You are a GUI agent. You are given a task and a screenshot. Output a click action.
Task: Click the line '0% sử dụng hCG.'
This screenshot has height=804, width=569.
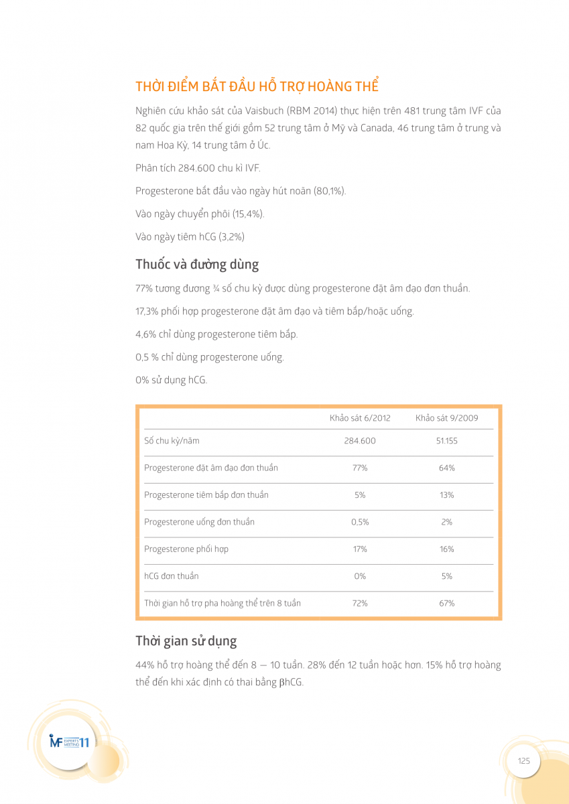tap(172, 380)
